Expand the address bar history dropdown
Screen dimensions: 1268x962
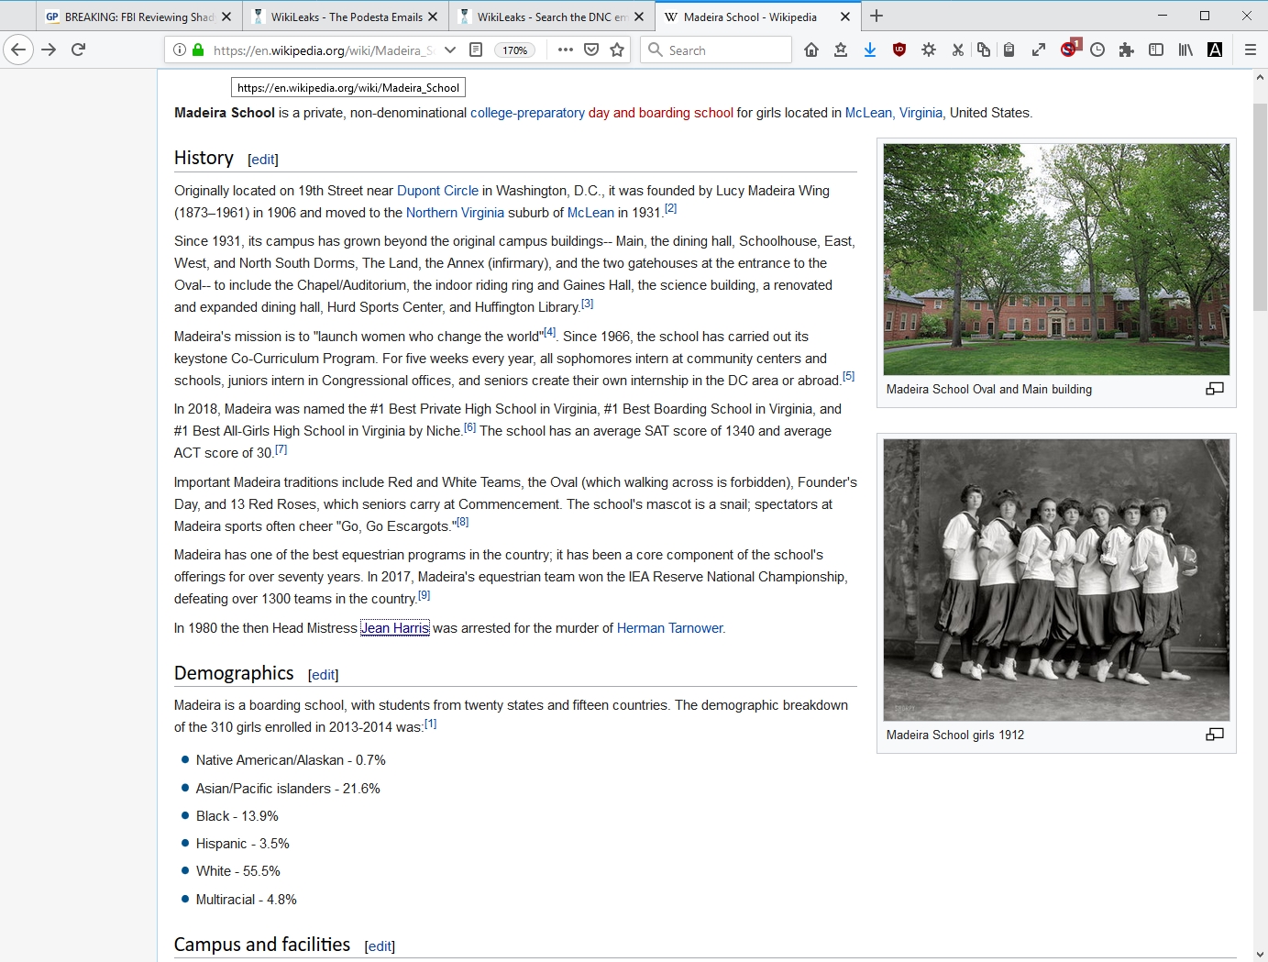pos(449,50)
